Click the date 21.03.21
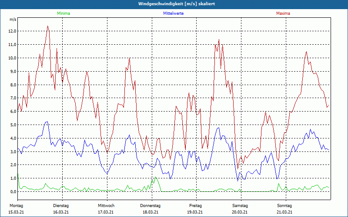348x217 pixels. [x=284, y=212]
